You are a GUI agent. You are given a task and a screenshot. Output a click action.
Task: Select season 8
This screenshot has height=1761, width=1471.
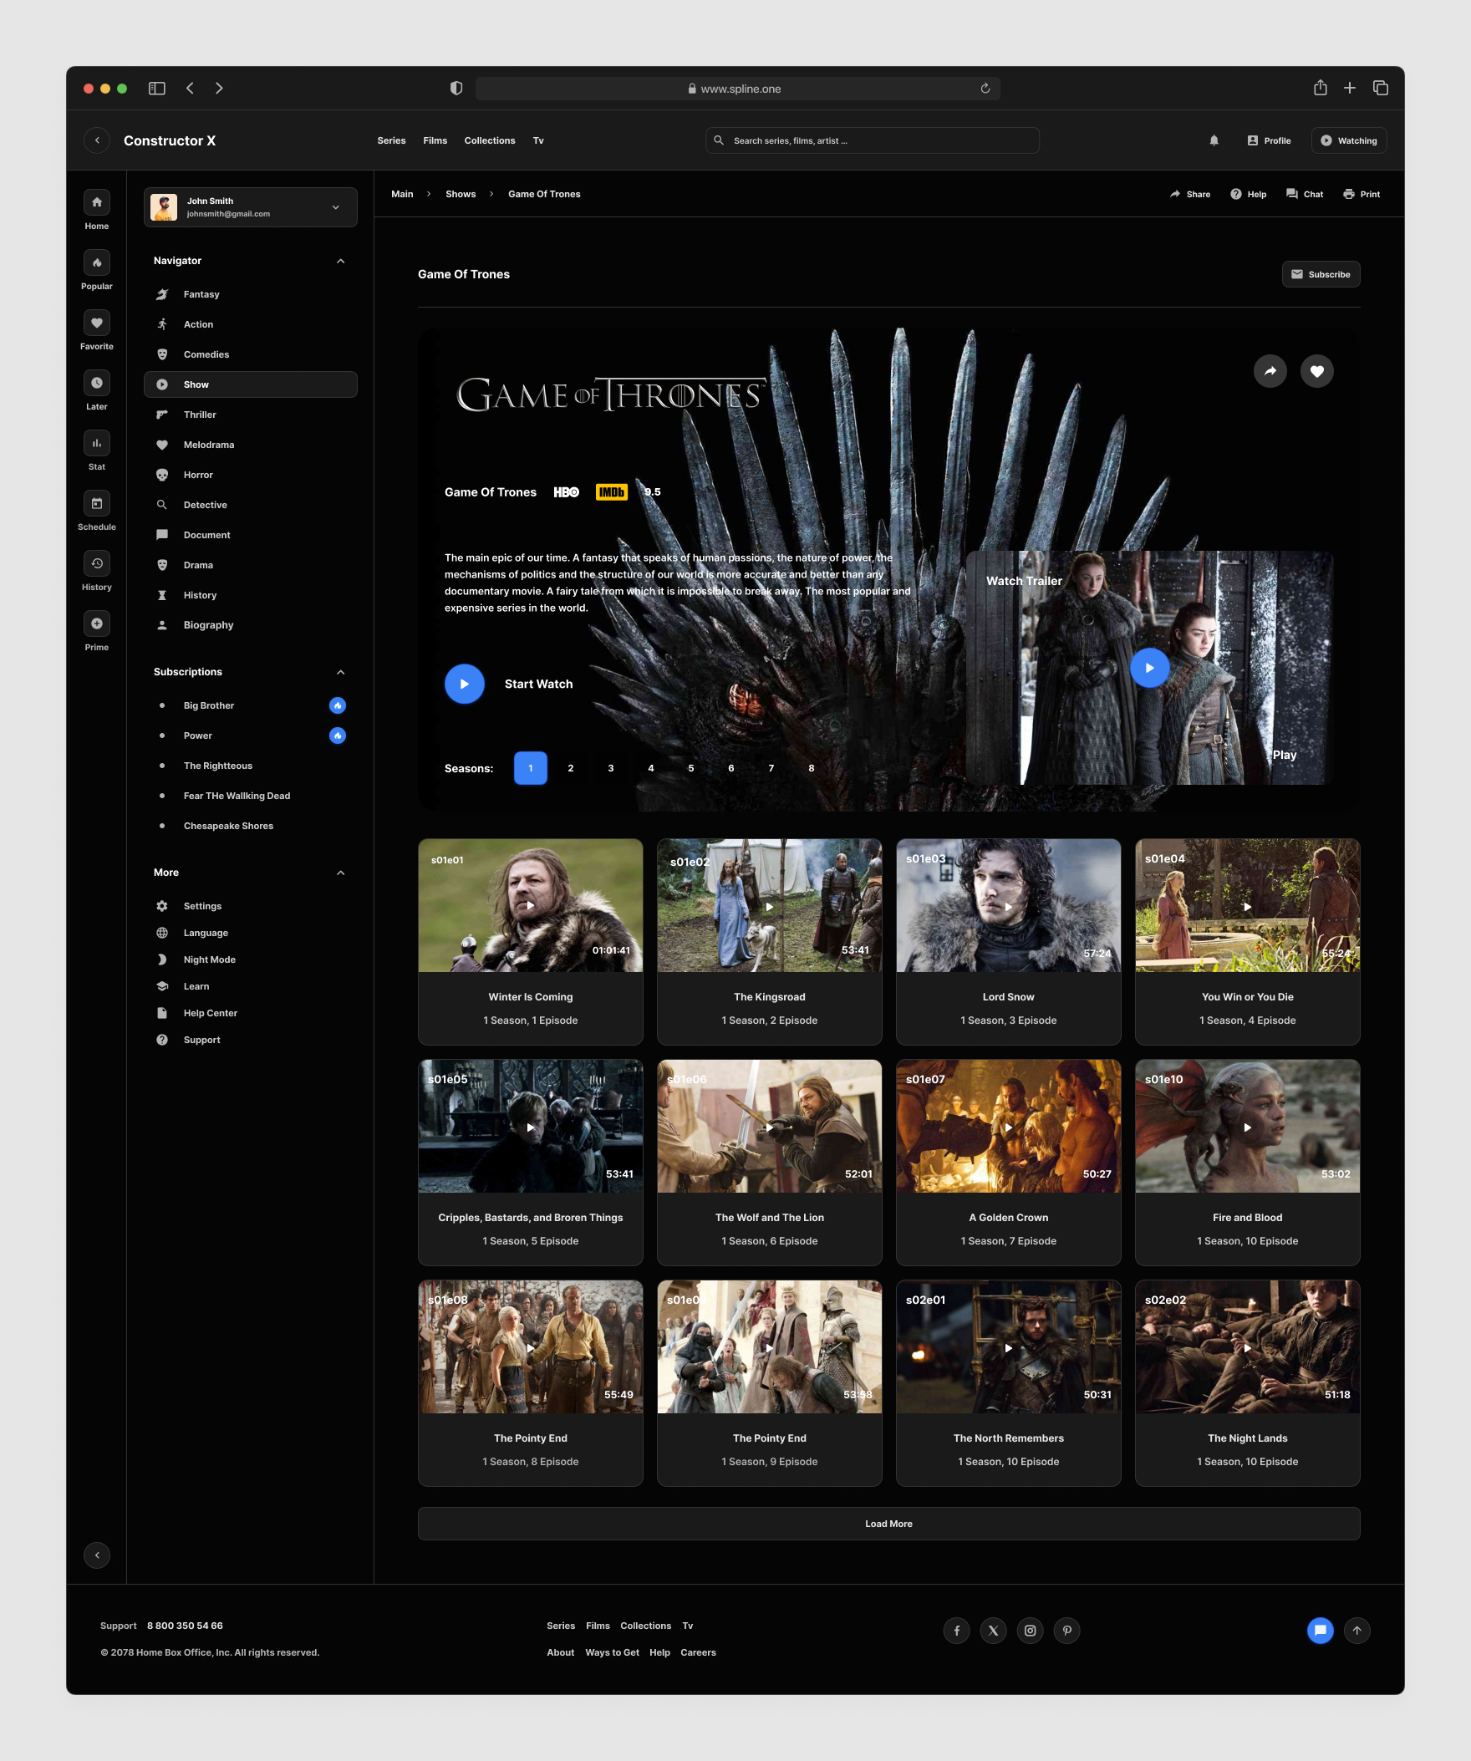click(x=811, y=768)
